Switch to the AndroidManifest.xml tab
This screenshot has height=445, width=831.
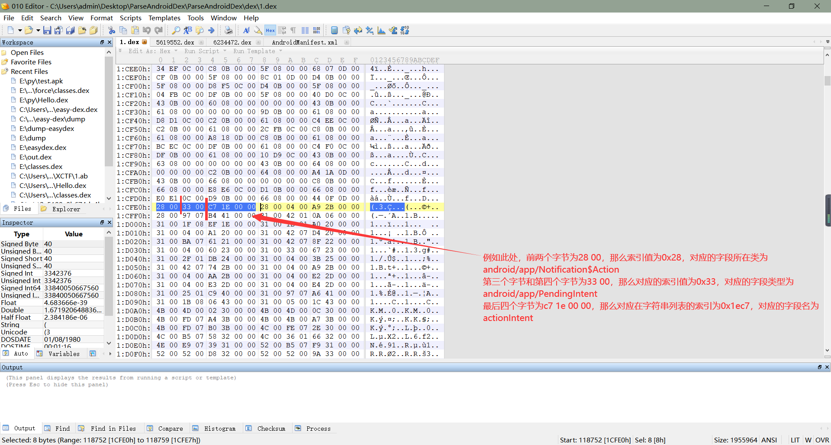(304, 42)
